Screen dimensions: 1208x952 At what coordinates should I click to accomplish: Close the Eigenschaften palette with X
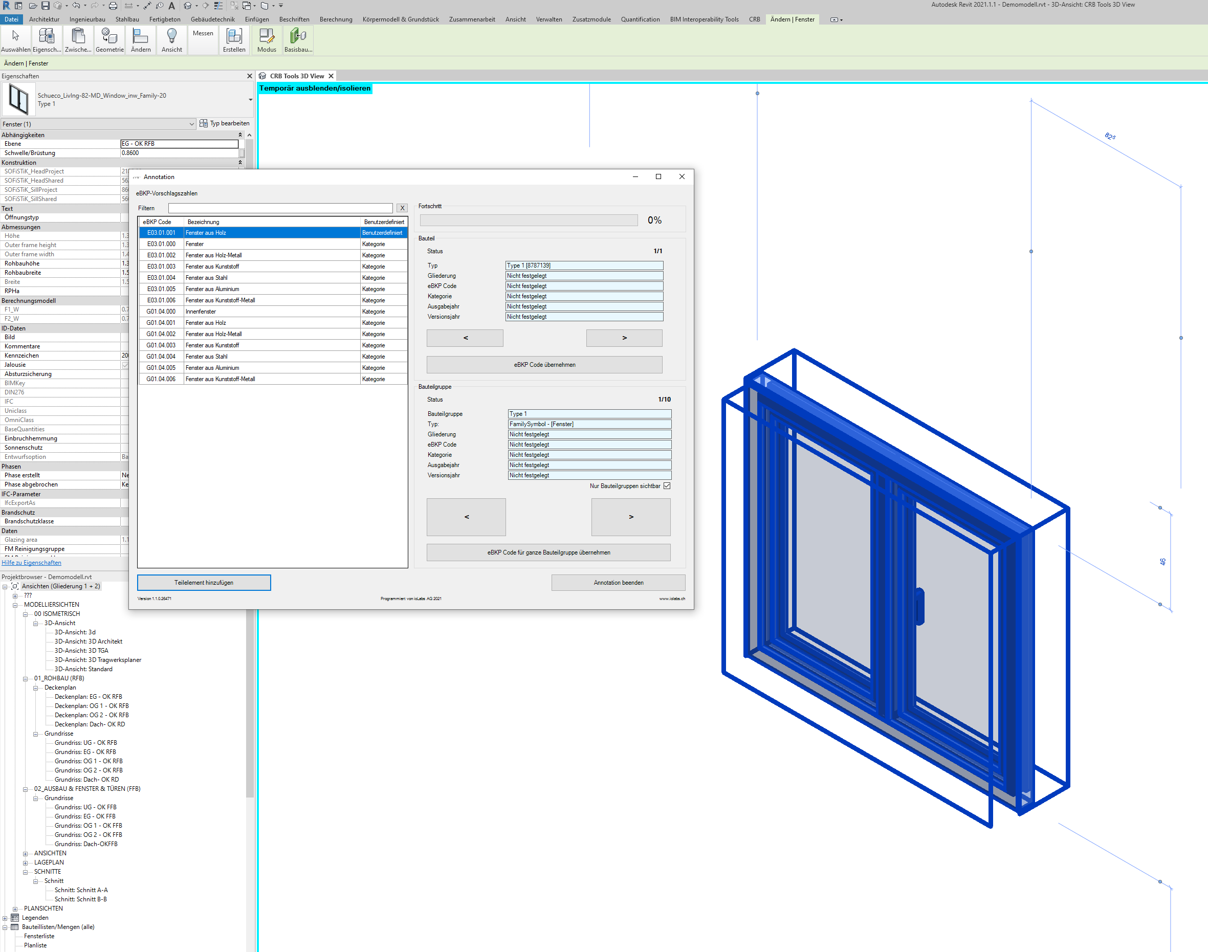250,76
